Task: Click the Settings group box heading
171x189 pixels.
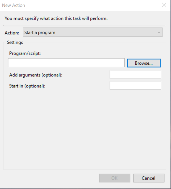Action: pos(15,43)
